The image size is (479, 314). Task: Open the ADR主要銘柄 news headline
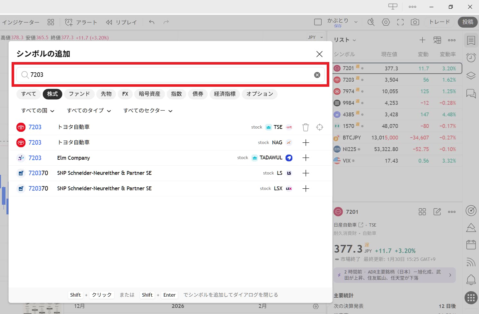395,275
